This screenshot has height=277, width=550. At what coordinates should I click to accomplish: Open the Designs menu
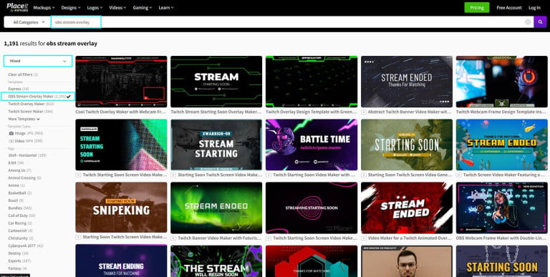[70, 7]
